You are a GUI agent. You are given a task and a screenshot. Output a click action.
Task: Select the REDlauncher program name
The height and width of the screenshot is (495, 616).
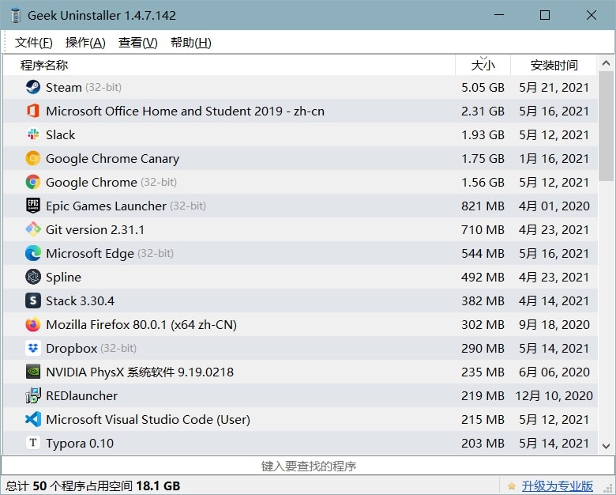pyautogui.click(x=81, y=395)
